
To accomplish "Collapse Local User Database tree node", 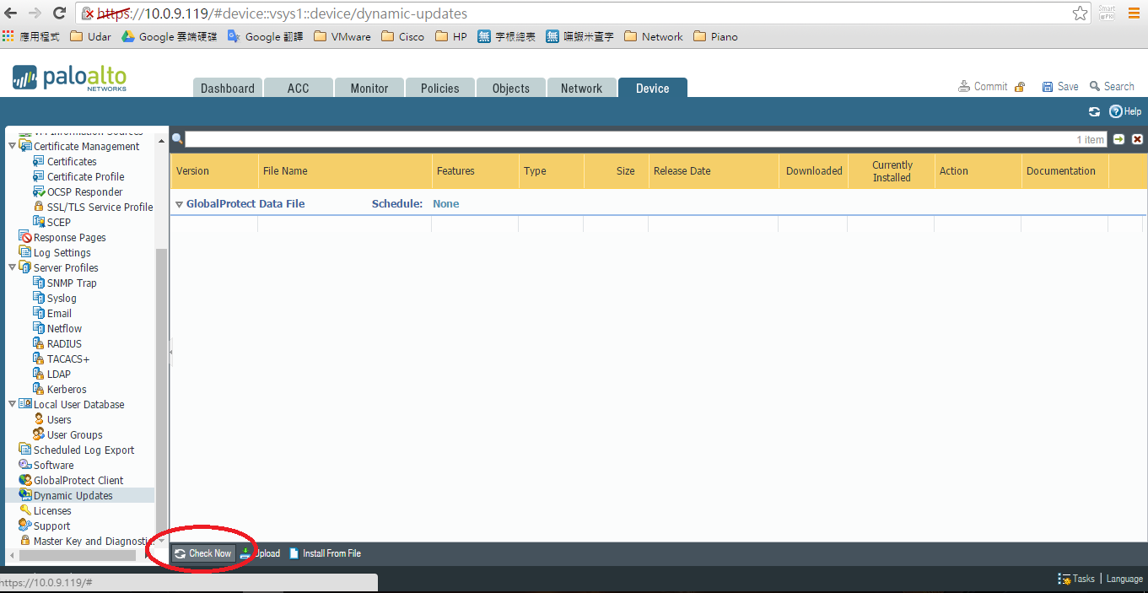I will click(x=12, y=404).
